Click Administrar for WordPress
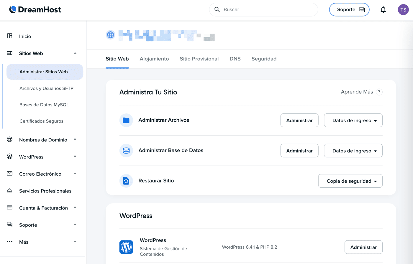 click(x=363, y=247)
